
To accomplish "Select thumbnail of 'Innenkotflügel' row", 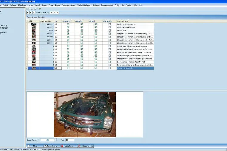I will click(34, 56).
